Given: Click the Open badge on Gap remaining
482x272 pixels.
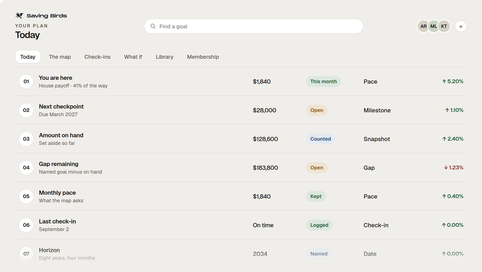Looking at the screenshot, I should coord(317,168).
